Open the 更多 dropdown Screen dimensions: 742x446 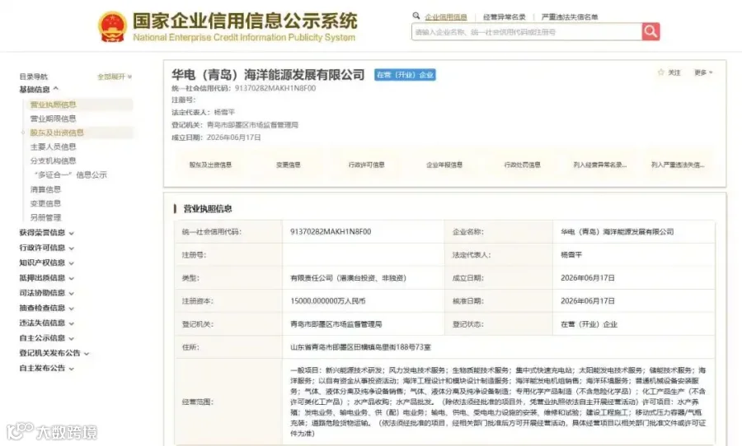703,72
